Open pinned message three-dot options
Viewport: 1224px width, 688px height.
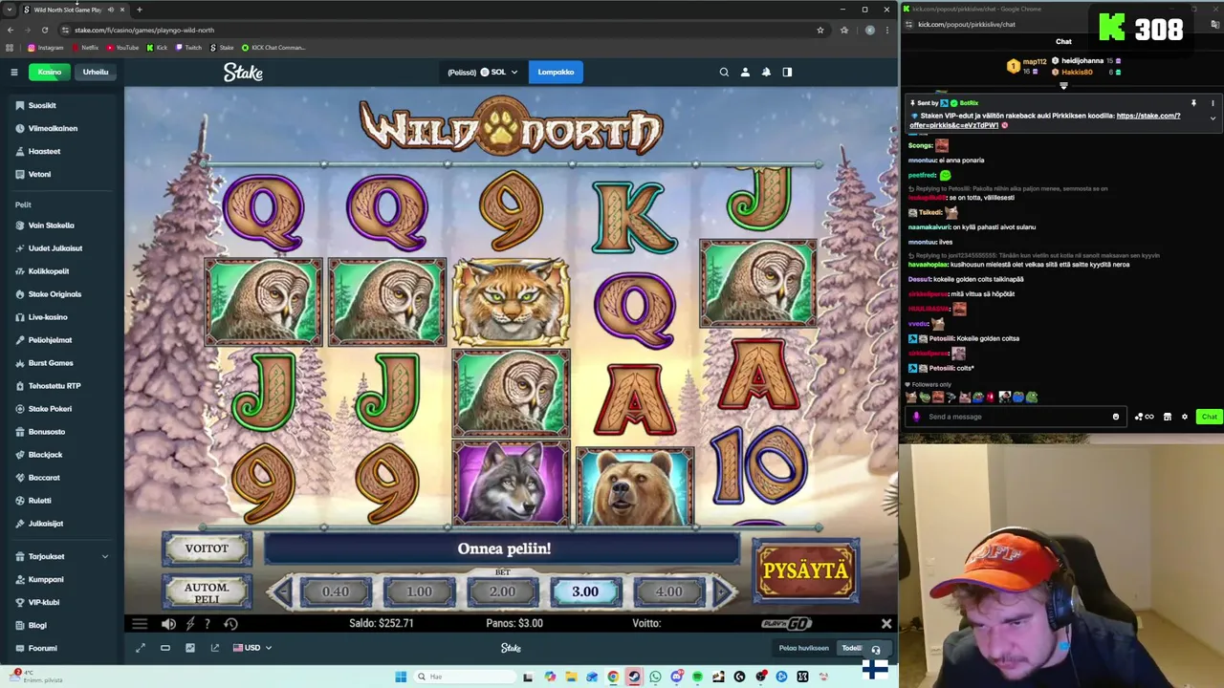[x=1213, y=103]
